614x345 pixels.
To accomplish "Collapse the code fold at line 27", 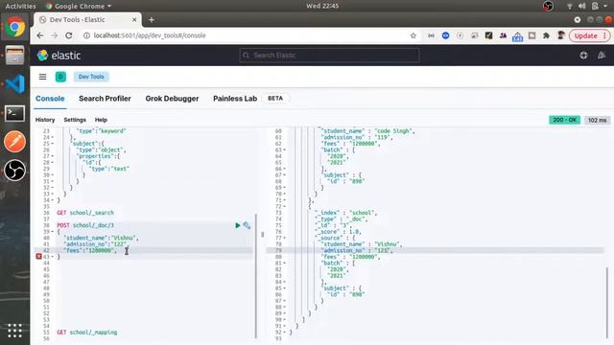I will tap(53, 156).
